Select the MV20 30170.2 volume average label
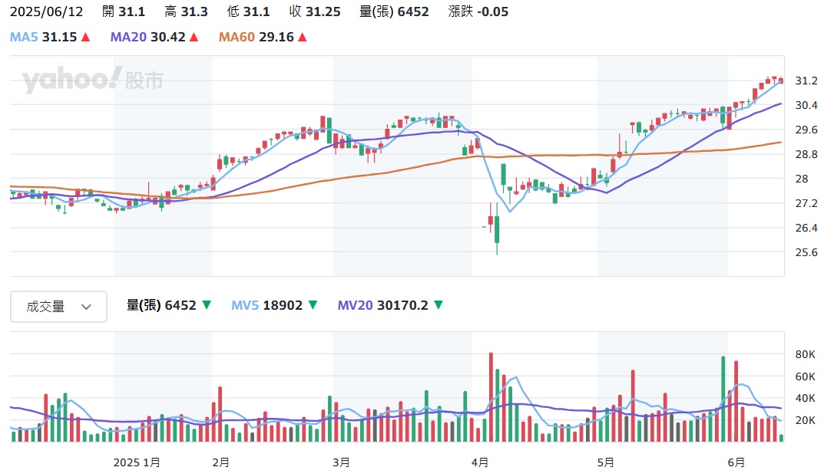The height and width of the screenshot is (470, 824). click(x=382, y=305)
